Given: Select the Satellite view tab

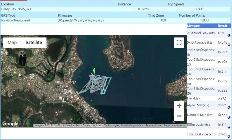Looking at the screenshot, I should (x=33, y=43).
